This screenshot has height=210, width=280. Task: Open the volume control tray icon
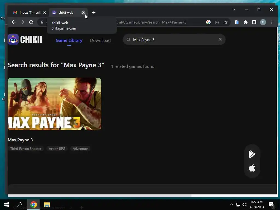(244, 205)
